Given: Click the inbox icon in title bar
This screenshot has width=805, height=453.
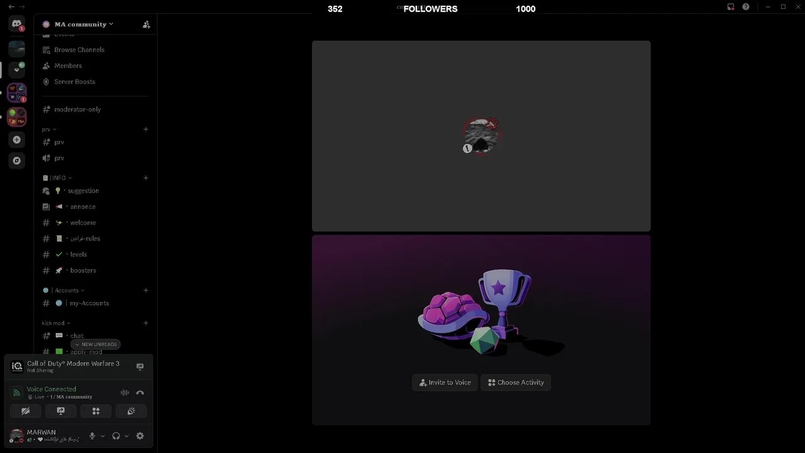Looking at the screenshot, I should [x=731, y=7].
